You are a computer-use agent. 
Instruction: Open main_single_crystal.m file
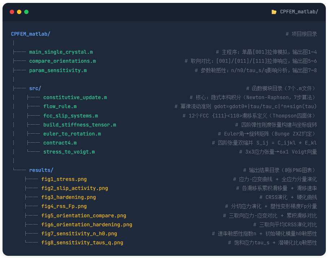61,52
